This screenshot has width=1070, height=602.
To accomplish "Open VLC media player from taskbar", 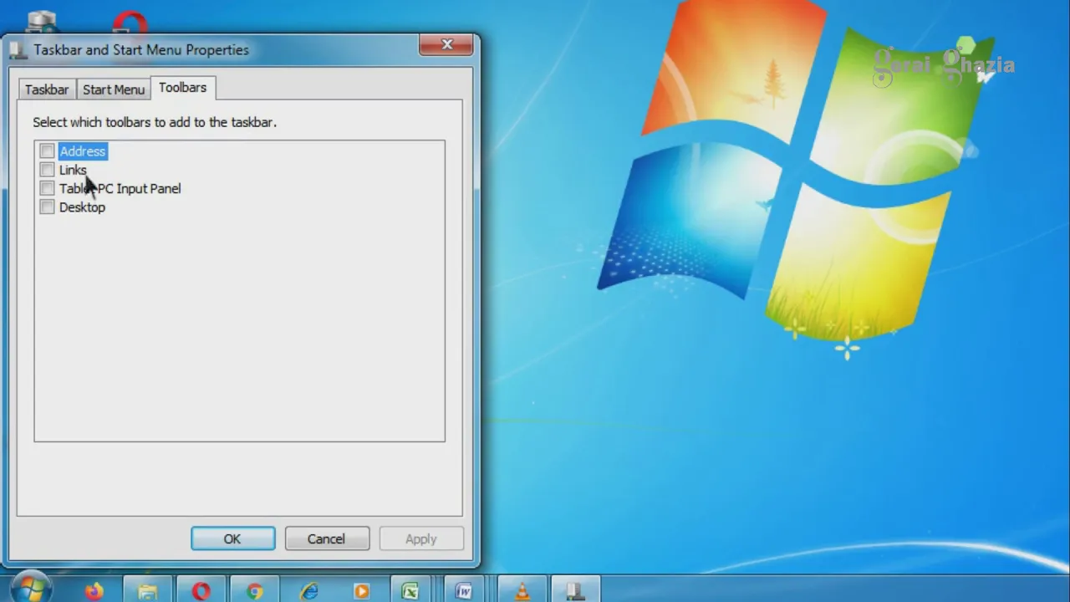I will pos(522,591).
